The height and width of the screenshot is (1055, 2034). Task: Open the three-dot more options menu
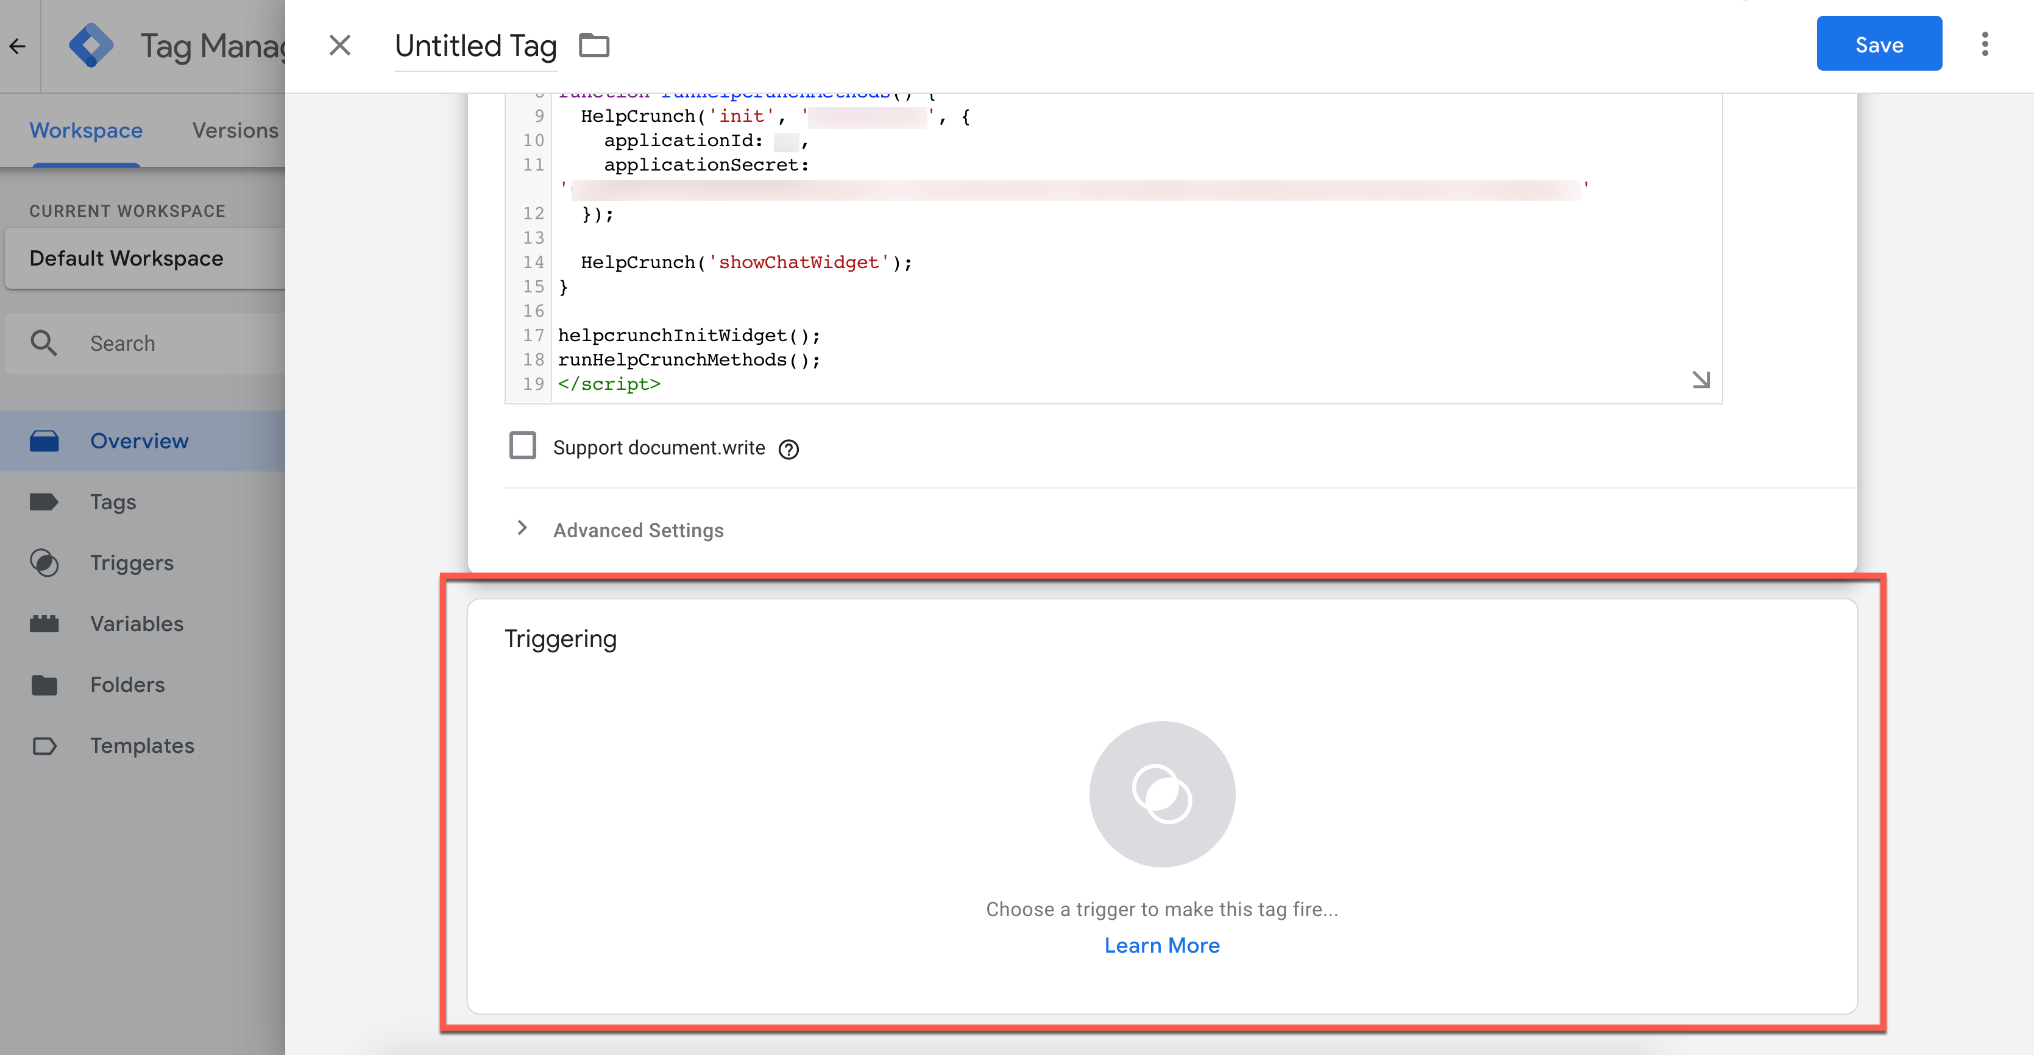coord(1984,43)
